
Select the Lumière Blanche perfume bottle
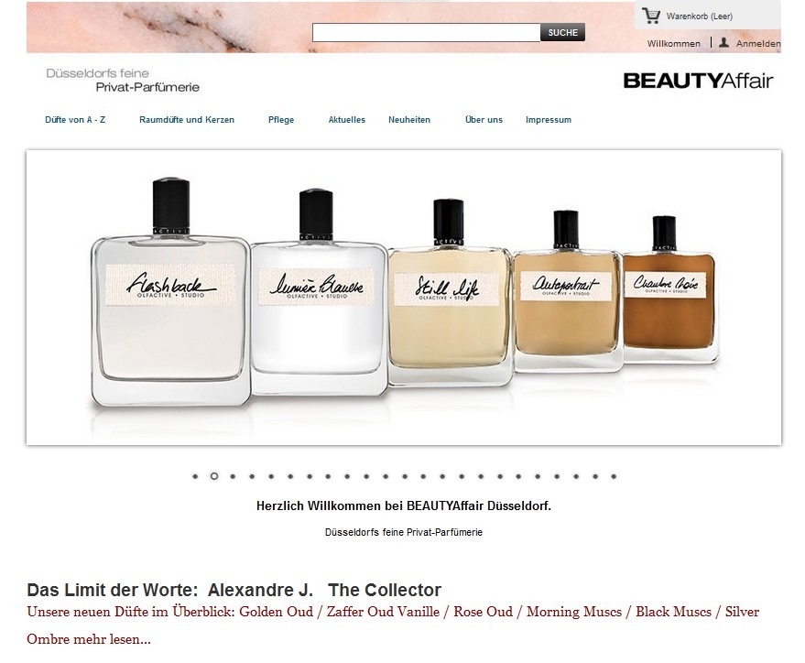click(x=319, y=292)
